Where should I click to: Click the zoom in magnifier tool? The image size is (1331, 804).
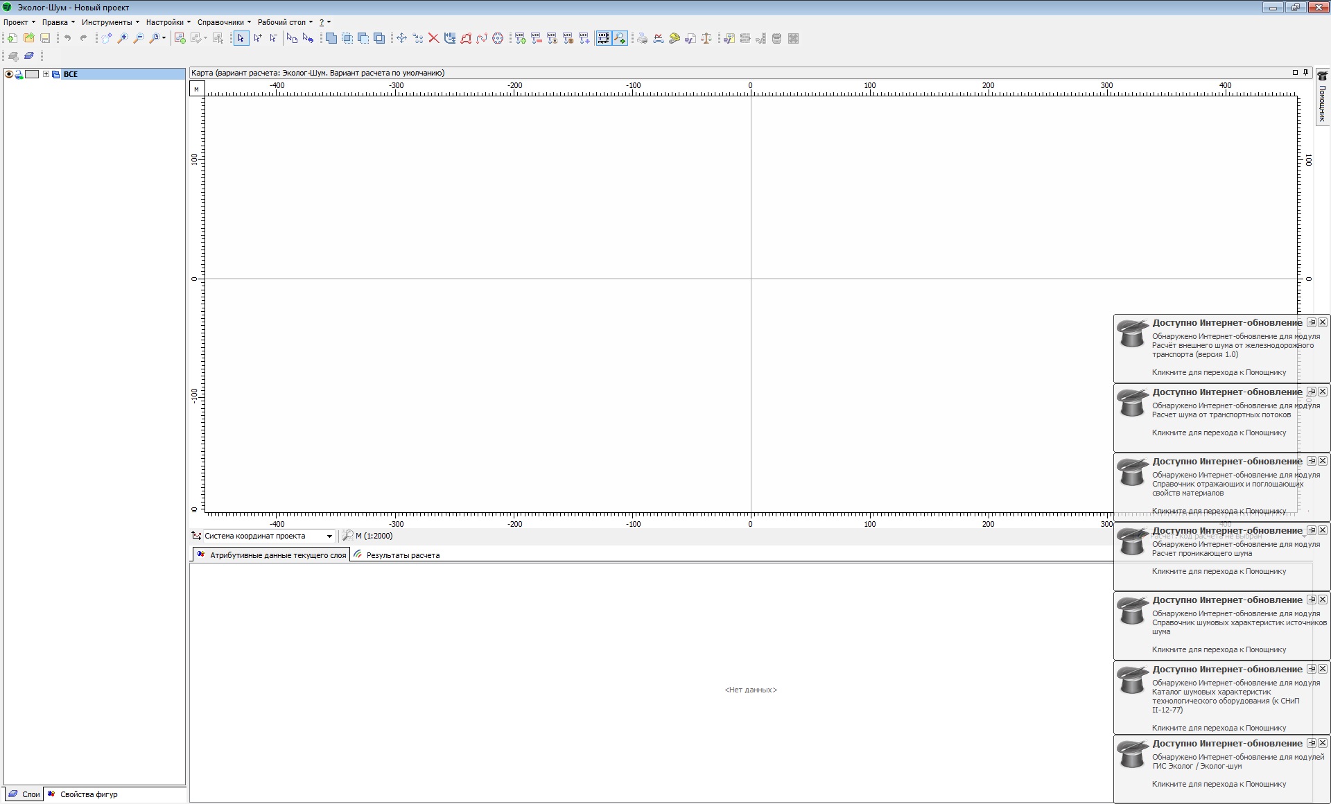click(x=123, y=39)
